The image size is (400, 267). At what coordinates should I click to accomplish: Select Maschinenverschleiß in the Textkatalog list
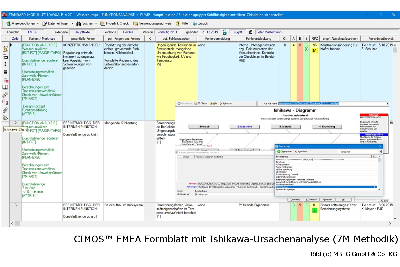285,185
